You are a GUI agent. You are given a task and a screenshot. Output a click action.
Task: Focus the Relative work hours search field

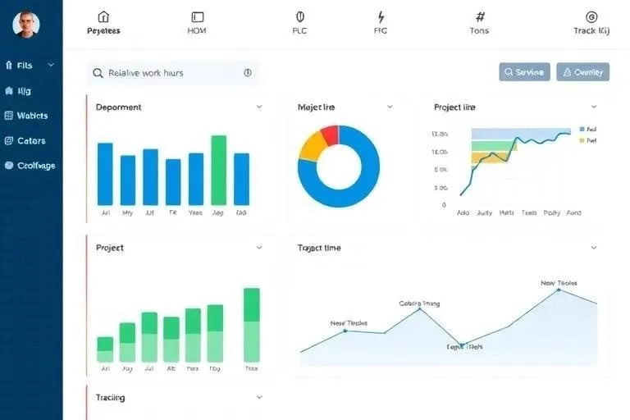click(173, 73)
